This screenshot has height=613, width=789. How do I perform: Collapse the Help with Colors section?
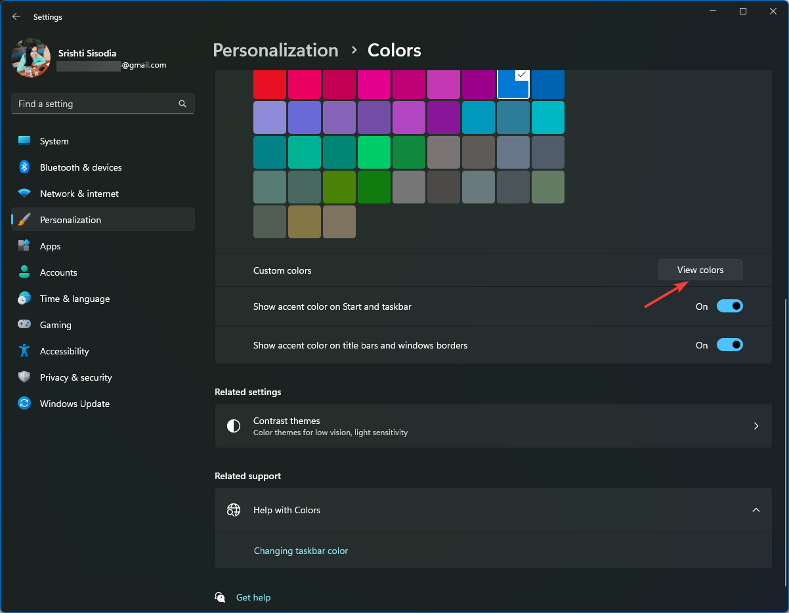pos(756,510)
